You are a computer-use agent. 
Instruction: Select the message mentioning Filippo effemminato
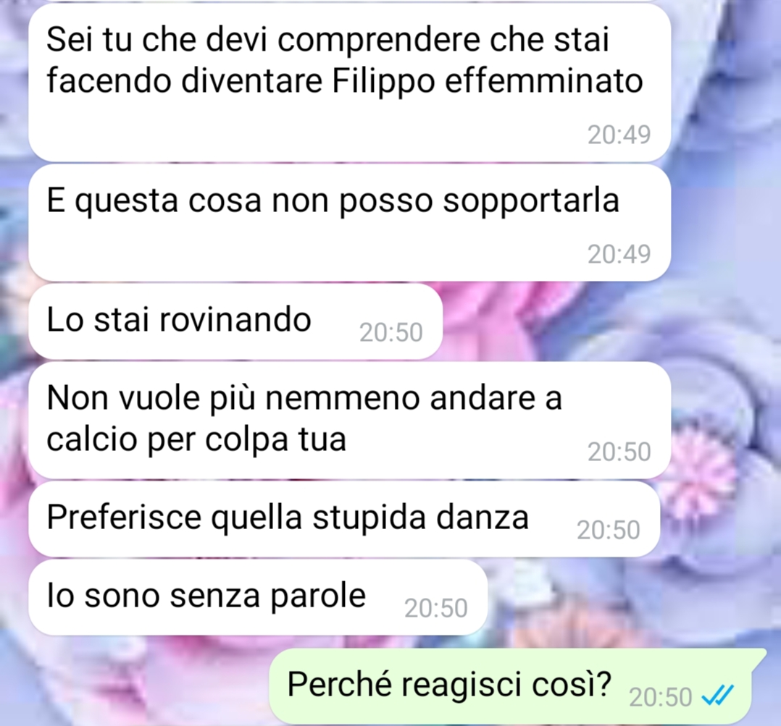350,82
